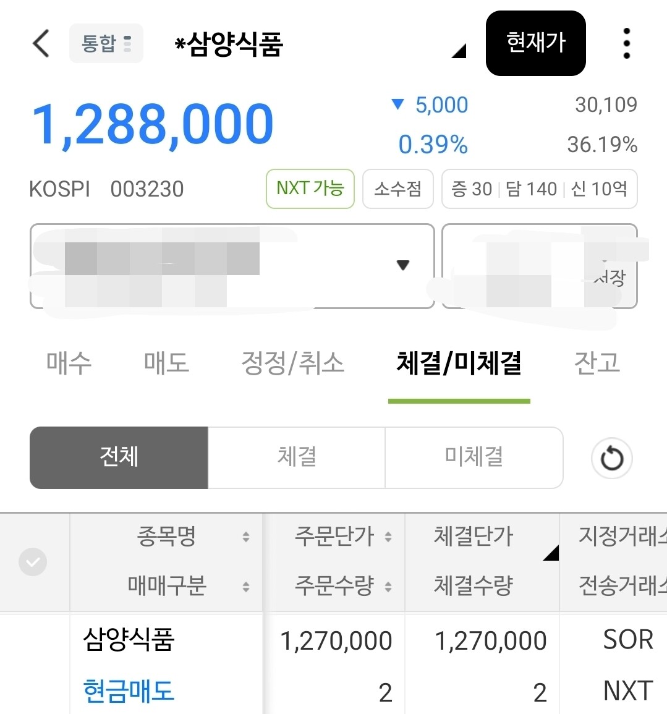The width and height of the screenshot is (667, 714).
Task: Open the 잔고 tab
Action: 597,363
